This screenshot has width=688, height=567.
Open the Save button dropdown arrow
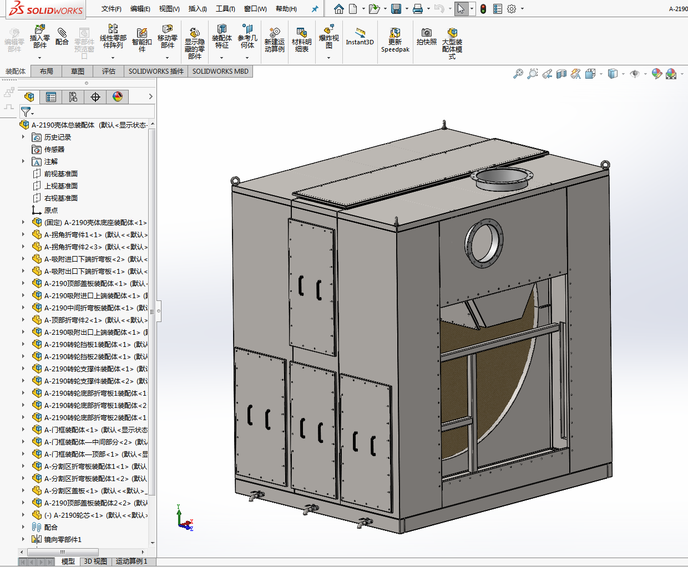407,9
